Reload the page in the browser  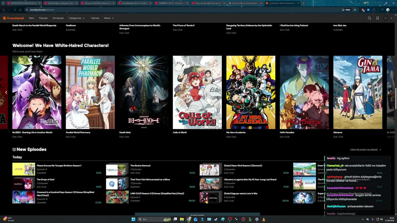15,10
